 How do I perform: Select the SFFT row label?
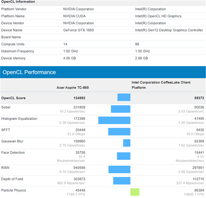[6, 130]
